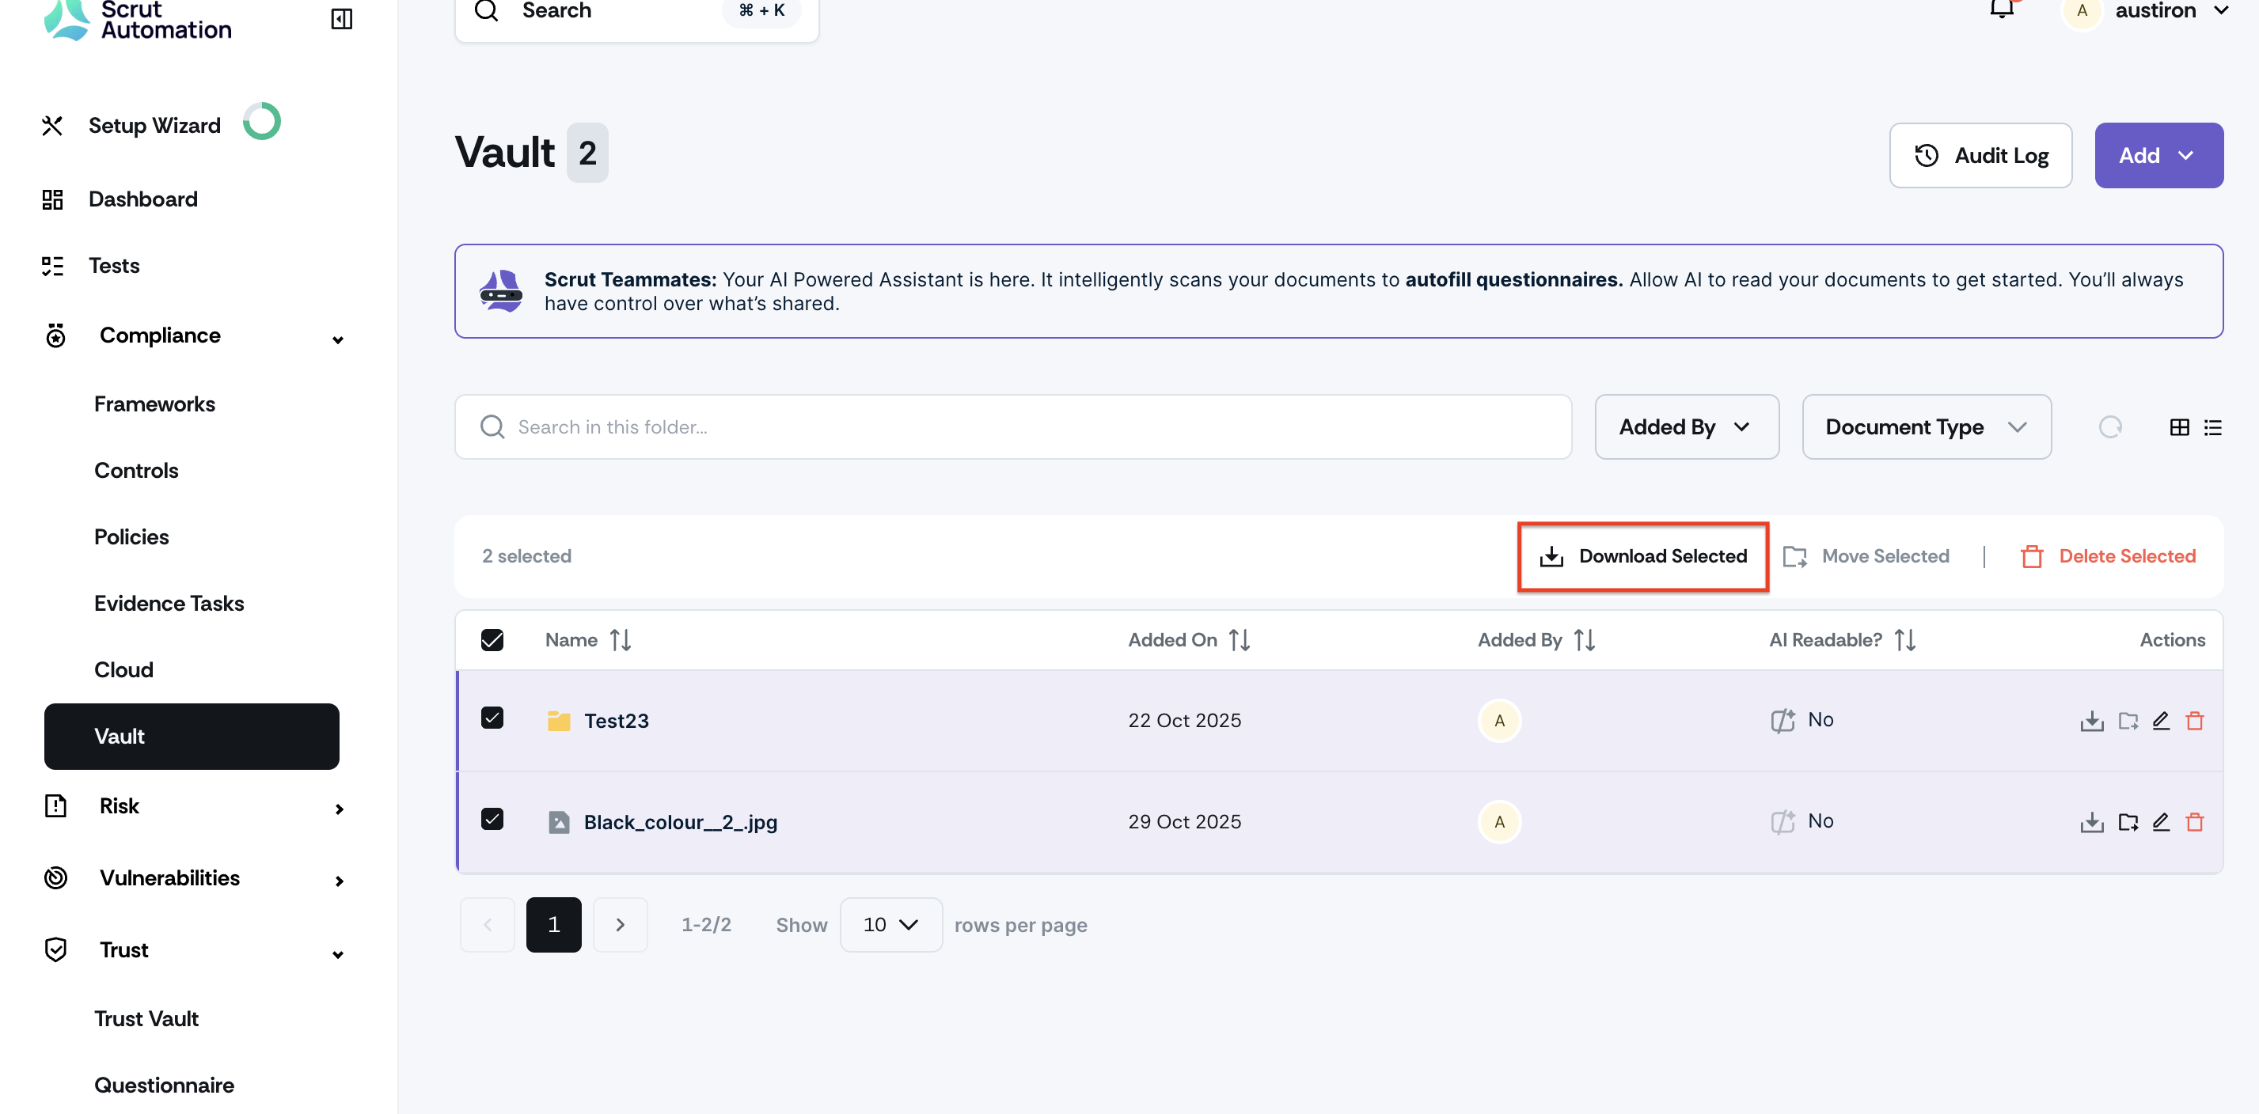Image resolution: width=2259 pixels, height=1114 pixels.
Task: Click the Audit Log button
Action: click(x=1980, y=155)
